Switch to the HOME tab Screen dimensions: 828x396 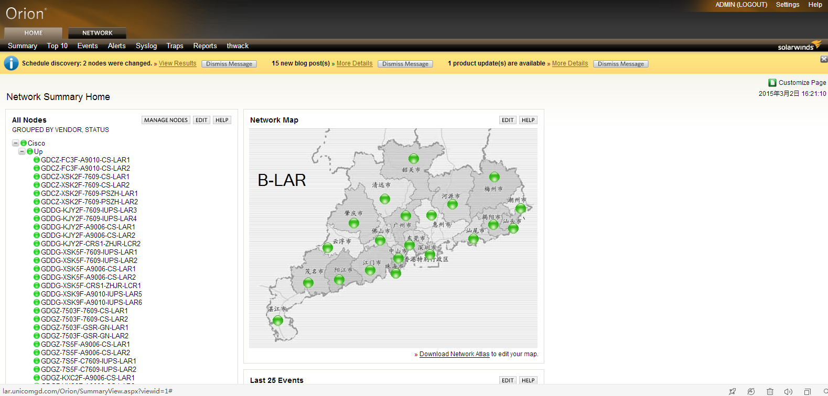[34, 33]
